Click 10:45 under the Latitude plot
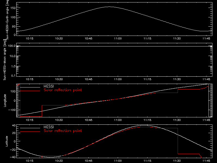This screenshot has height=163, width=217. tap(88, 161)
